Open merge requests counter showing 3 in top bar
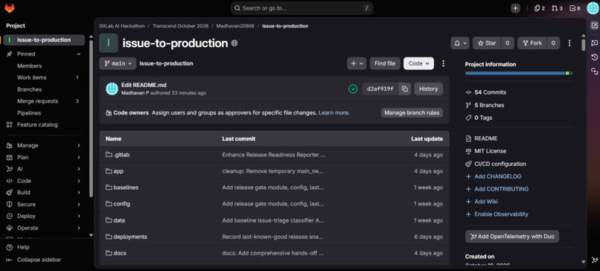The image size is (600, 271). pyautogui.click(x=557, y=8)
